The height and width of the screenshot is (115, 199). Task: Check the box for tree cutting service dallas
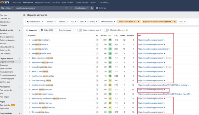pyautogui.click(x=26, y=67)
